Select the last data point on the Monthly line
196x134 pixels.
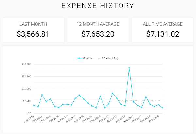tap(162, 108)
